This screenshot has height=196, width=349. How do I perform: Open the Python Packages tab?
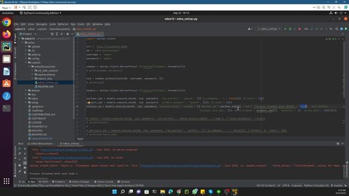click(79, 182)
